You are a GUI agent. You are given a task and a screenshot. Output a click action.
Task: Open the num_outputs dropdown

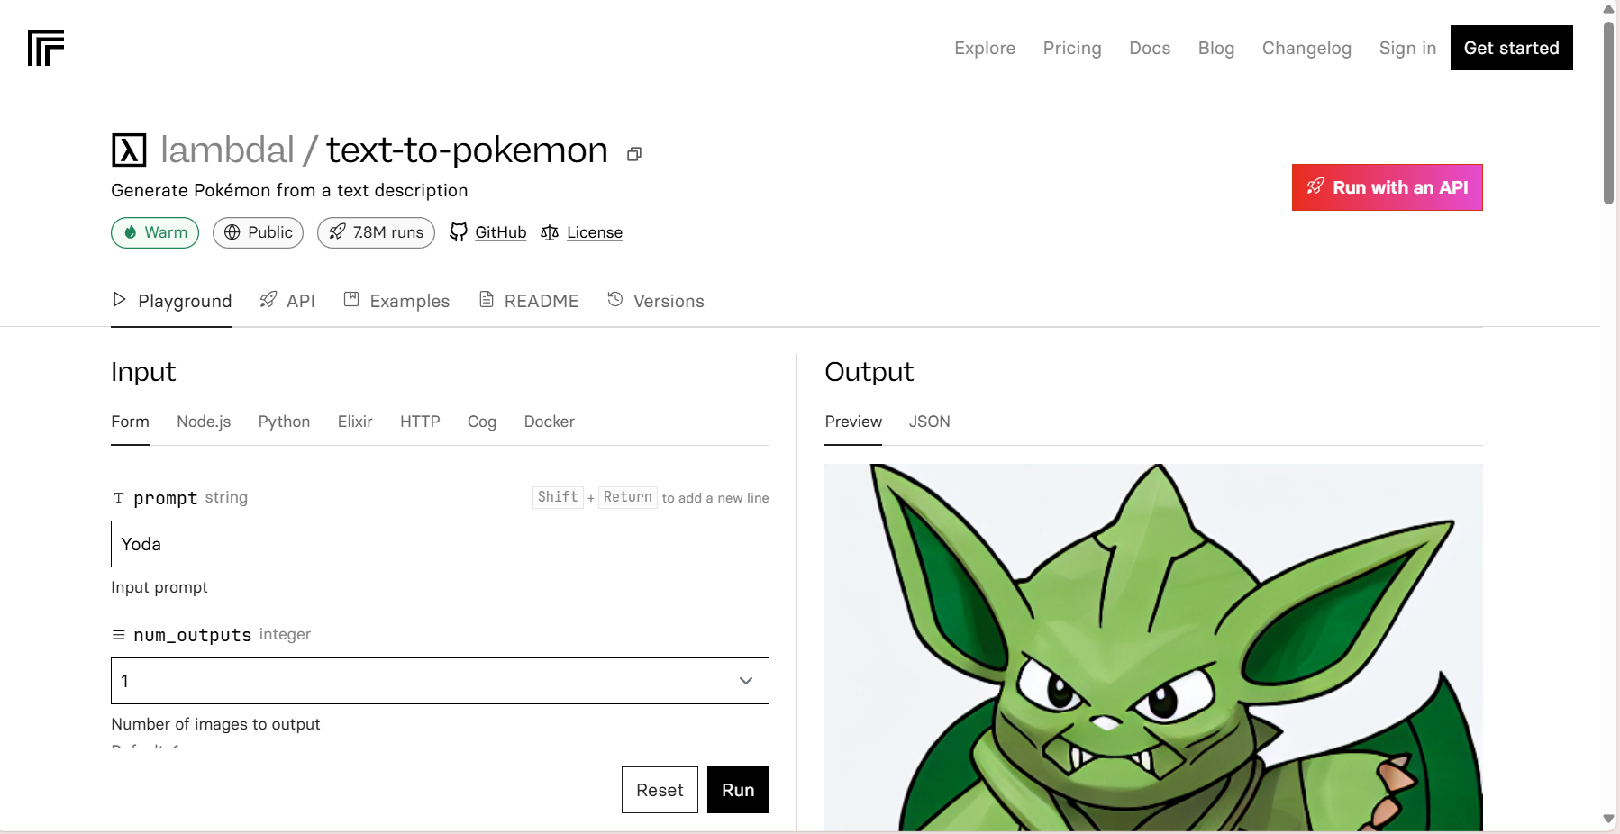point(440,681)
